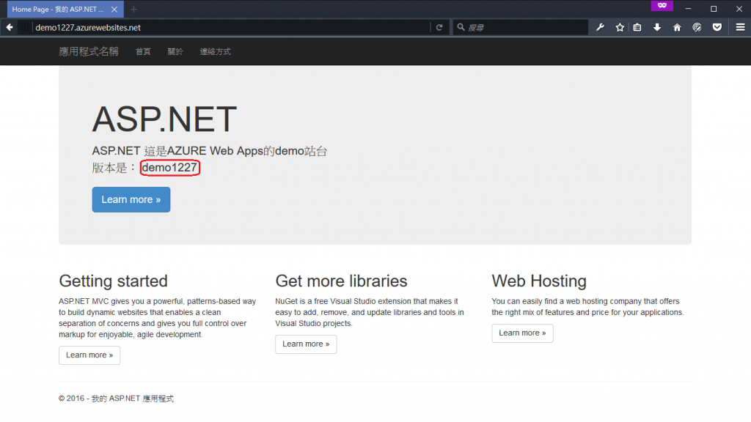Click Learn more under Getting started
Viewport: 751px width, 422px height.
tap(89, 355)
